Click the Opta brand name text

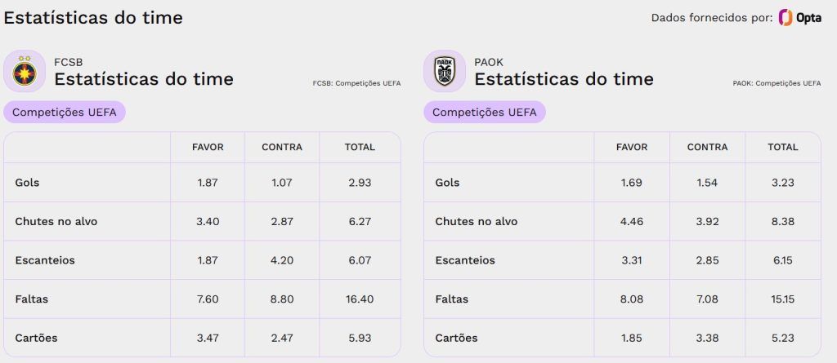(x=808, y=18)
